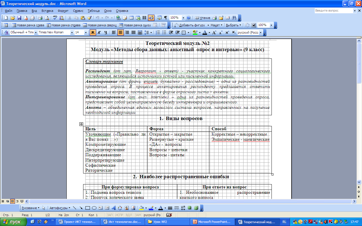Click the Save floppy disk icon
362x226 pixels.
point(20,18)
